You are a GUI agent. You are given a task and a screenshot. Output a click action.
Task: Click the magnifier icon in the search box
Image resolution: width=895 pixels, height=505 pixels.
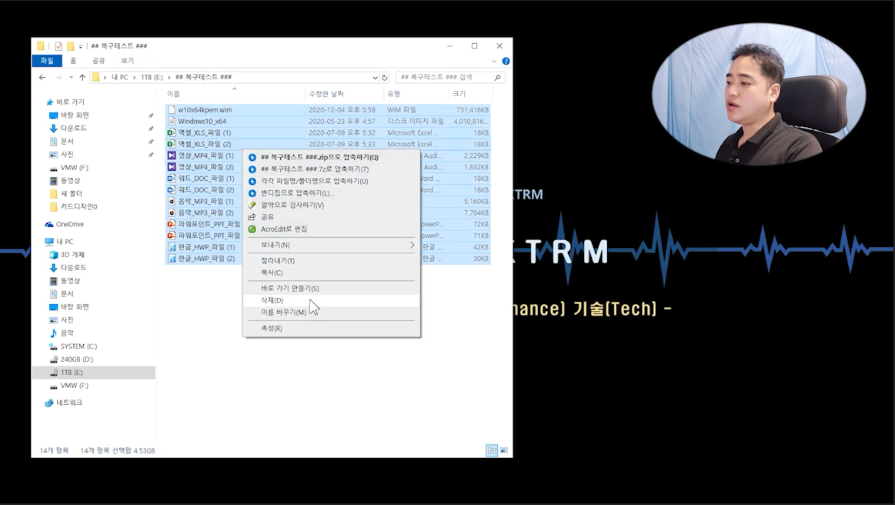pos(498,77)
